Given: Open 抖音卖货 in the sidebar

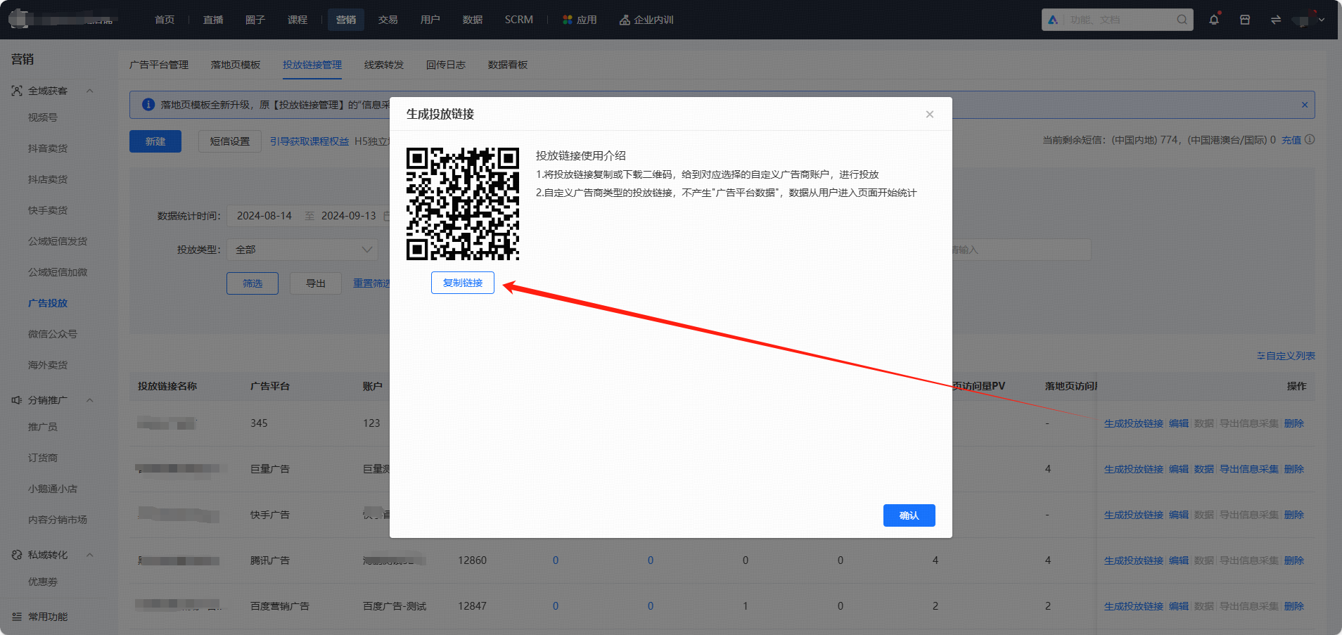Looking at the screenshot, I should (x=48, y=148).
